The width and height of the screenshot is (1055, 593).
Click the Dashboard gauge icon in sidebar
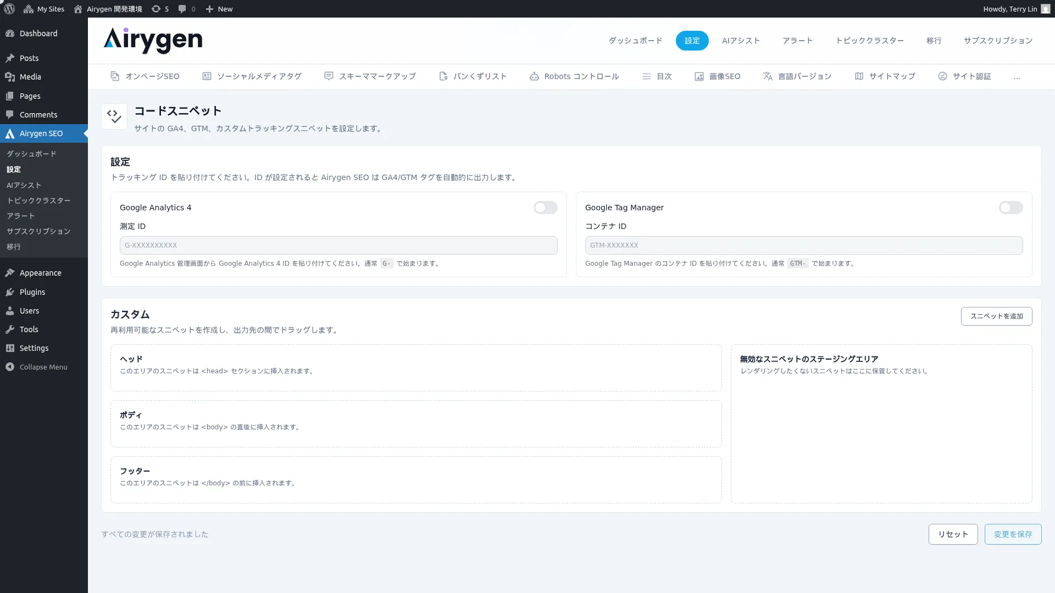[x=10, y=33]
